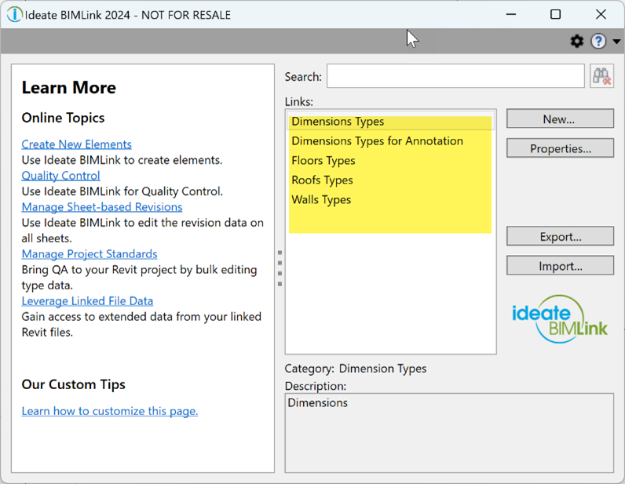Expand the help dropdown arrow
The width and height of the screenshot is (625, 484).
(616, 42)
